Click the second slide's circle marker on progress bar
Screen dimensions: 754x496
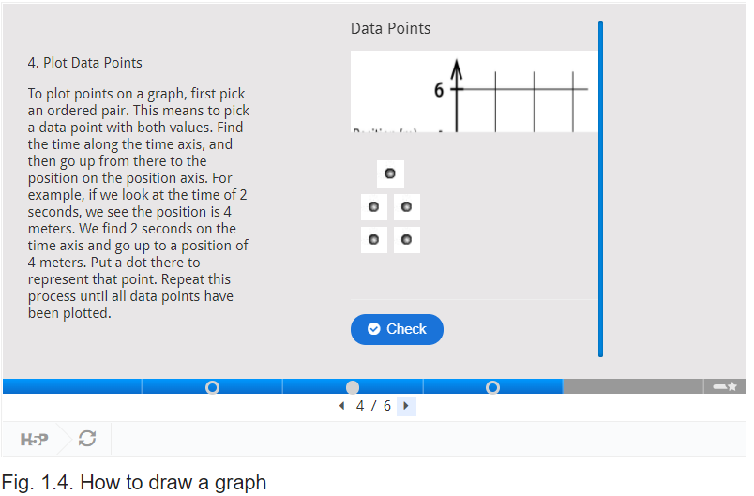point(212,387)
